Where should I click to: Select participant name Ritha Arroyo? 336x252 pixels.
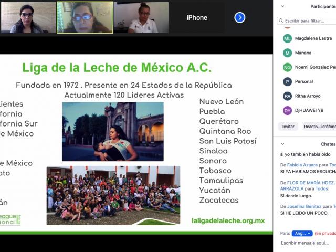(x=308, y=96)
